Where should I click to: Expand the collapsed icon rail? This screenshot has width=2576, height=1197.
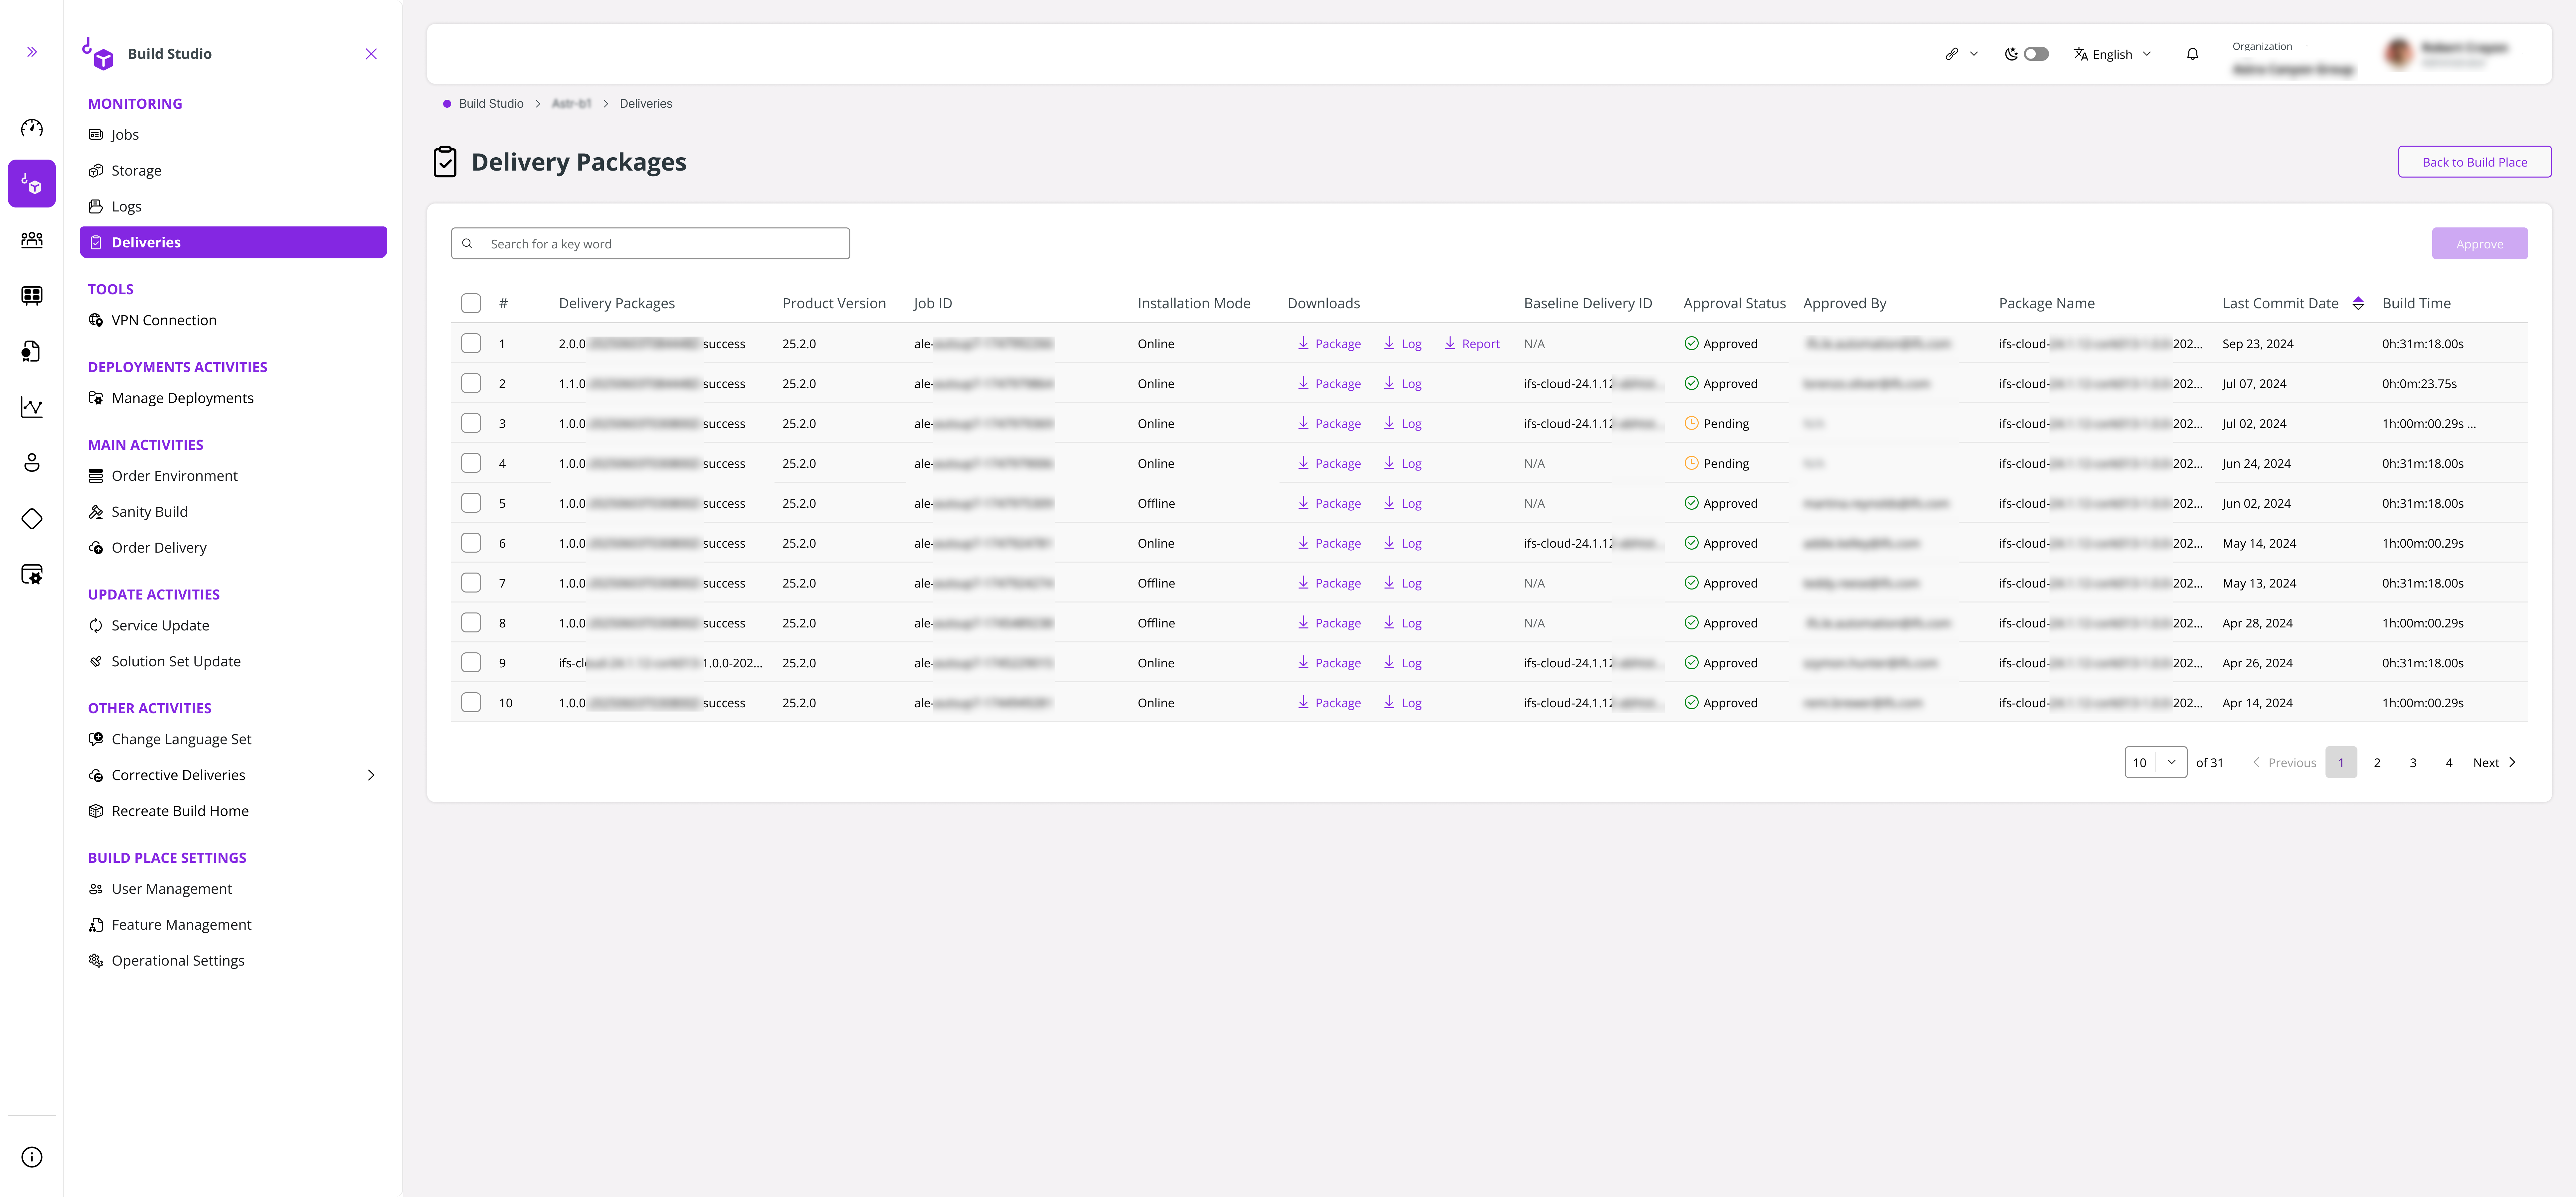32,52
